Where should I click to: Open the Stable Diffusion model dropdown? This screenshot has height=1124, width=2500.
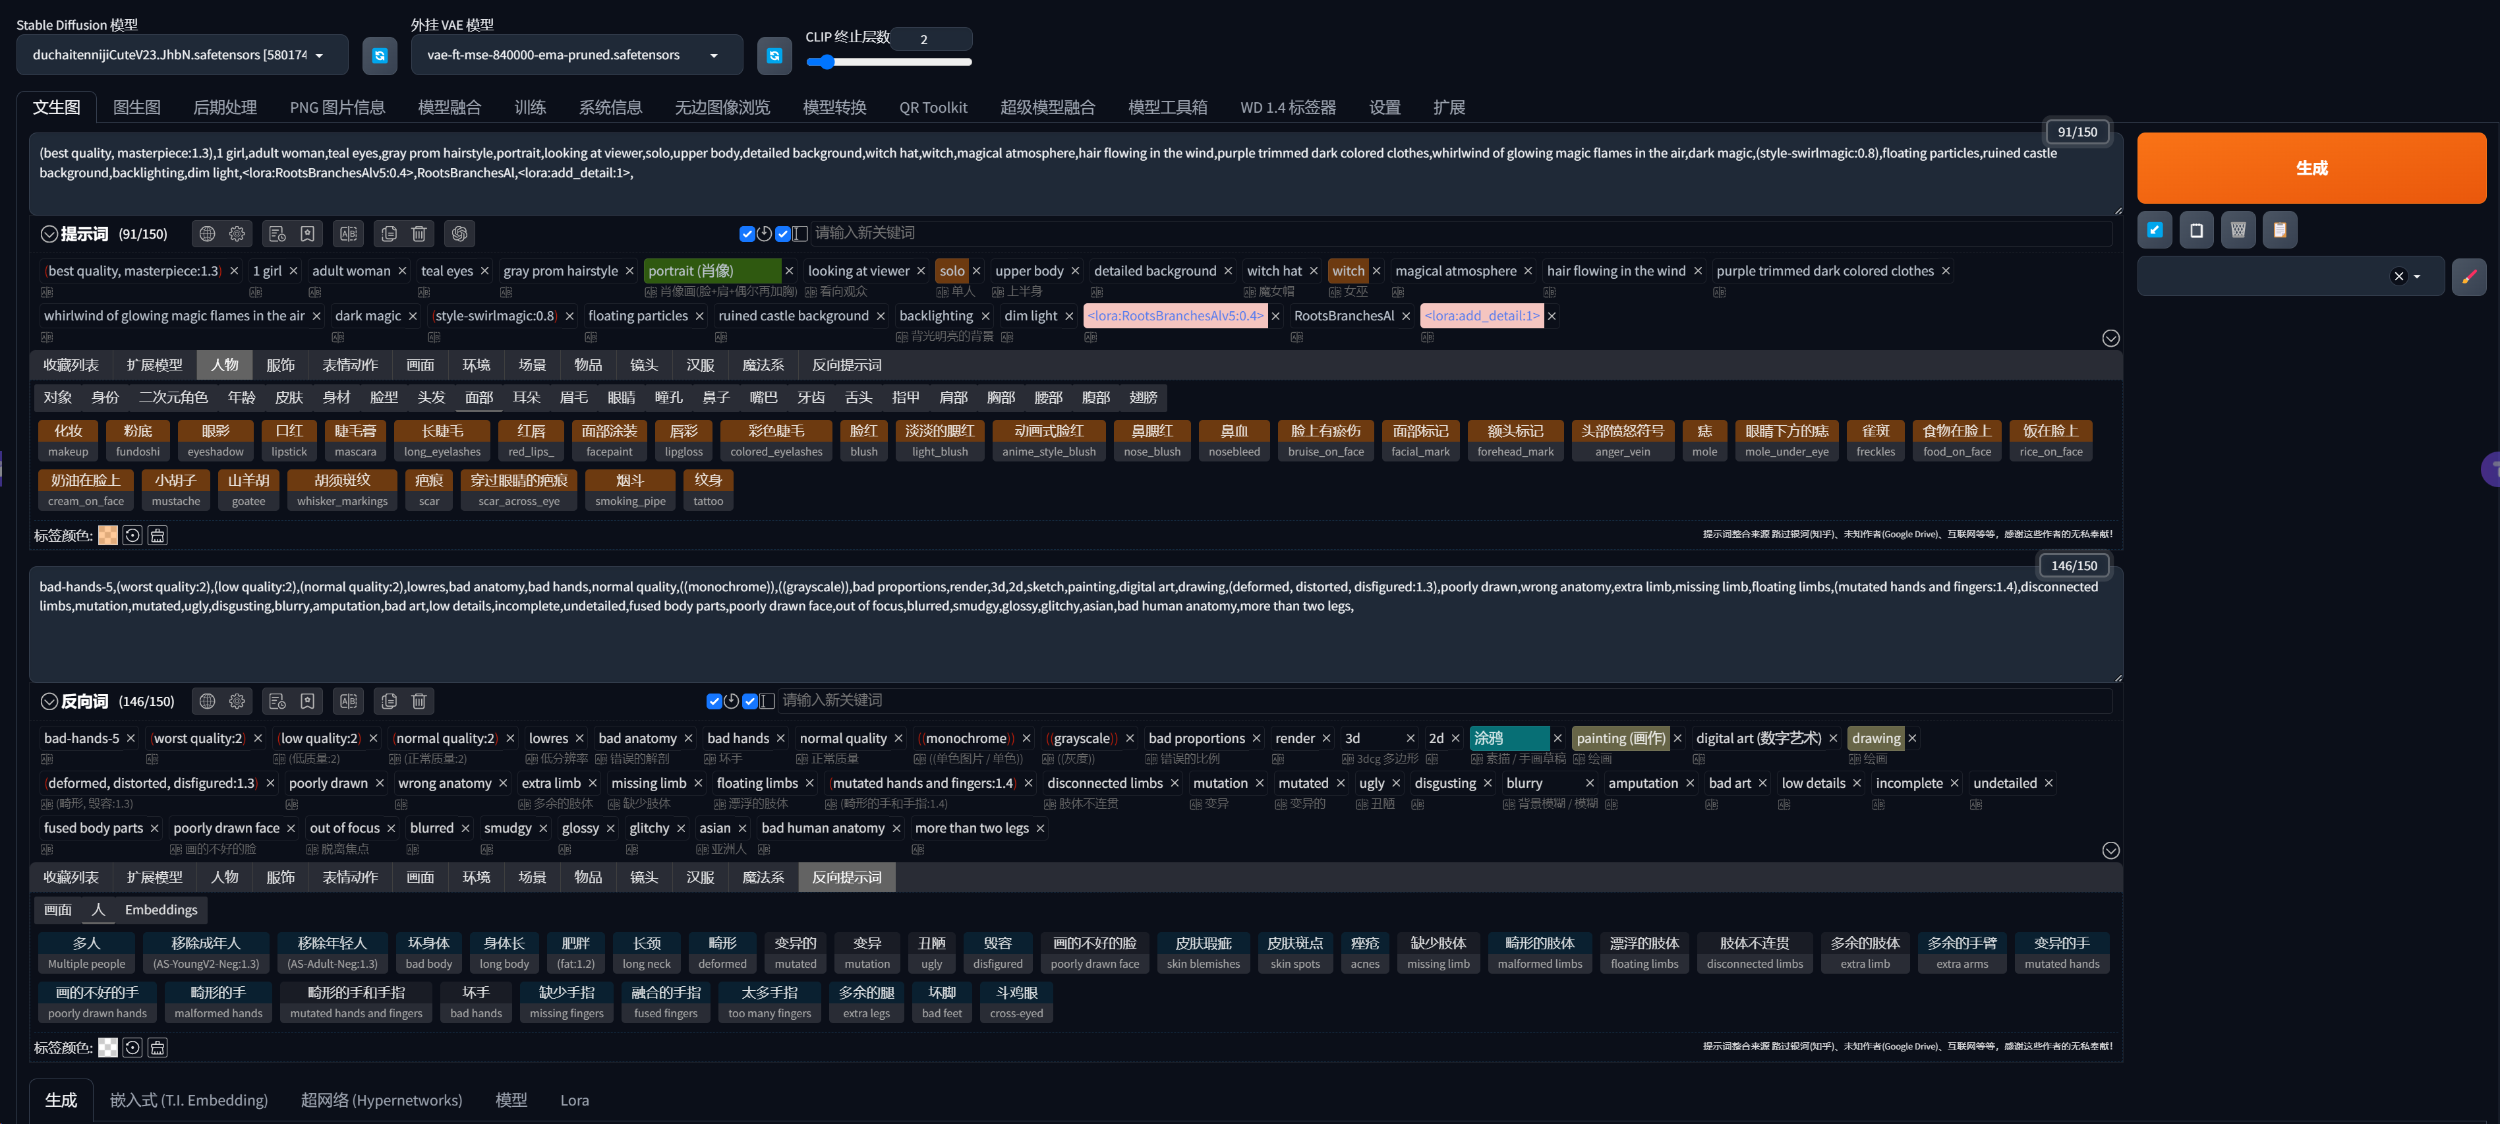[181, 55]
